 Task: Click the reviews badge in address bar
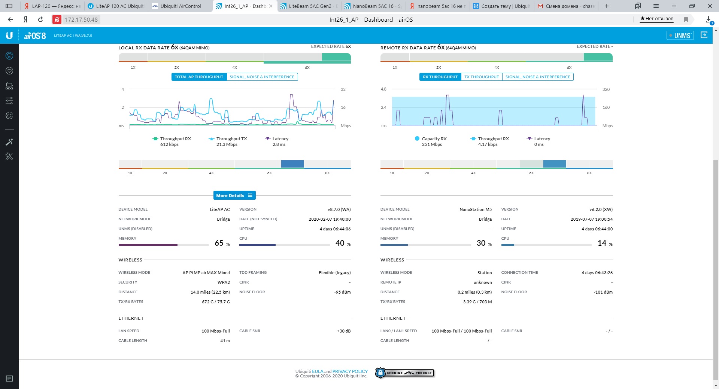click(657, 19)
